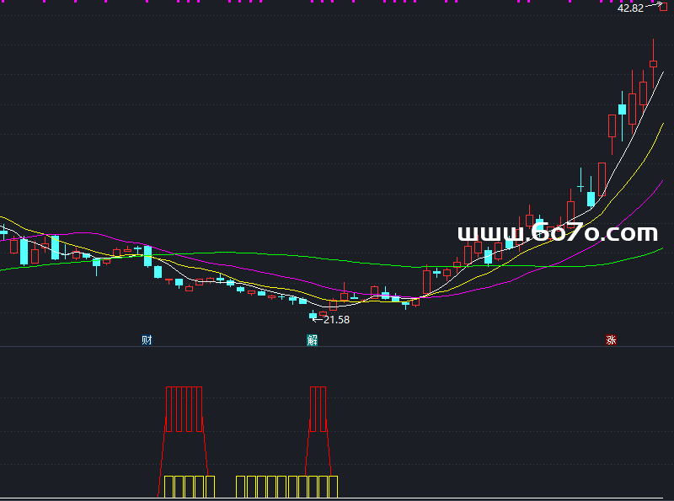Viewport: 674px width, 501px height.
Task: Click the second tall red bar cluster under '解'
Action: [318, 409]
